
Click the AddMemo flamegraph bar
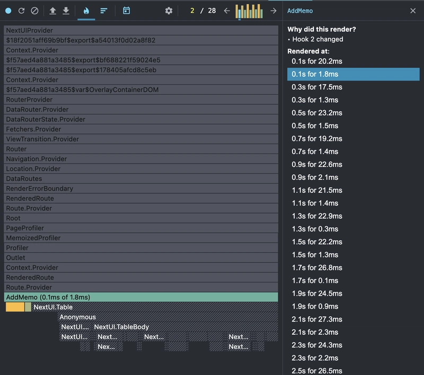pyautogui.click(x=140, y=297)
